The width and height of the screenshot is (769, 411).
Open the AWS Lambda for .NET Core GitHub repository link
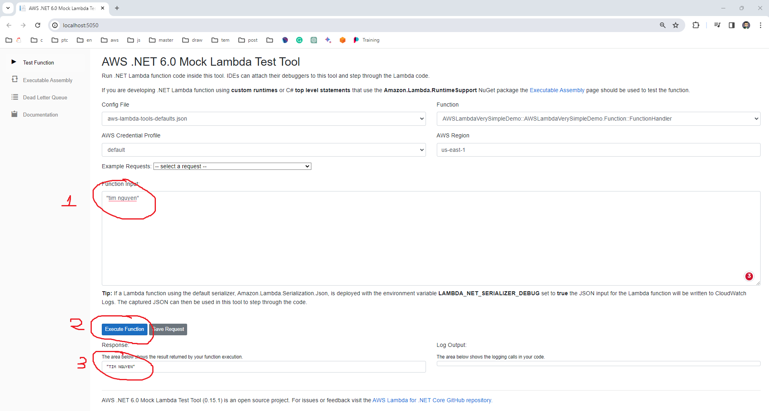tap(432, 400)
